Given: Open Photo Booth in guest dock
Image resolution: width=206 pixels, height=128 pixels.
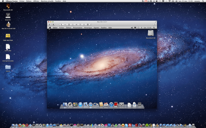Looking at the screenshot, I should tap(116, 104).
